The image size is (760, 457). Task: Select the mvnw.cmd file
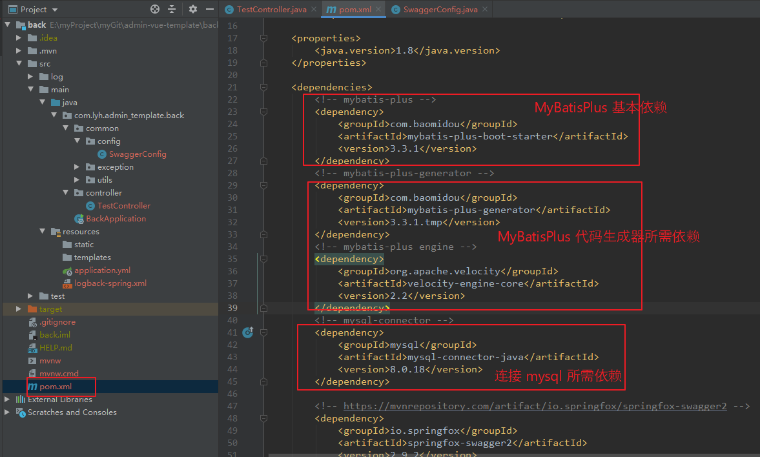[59, 374]
